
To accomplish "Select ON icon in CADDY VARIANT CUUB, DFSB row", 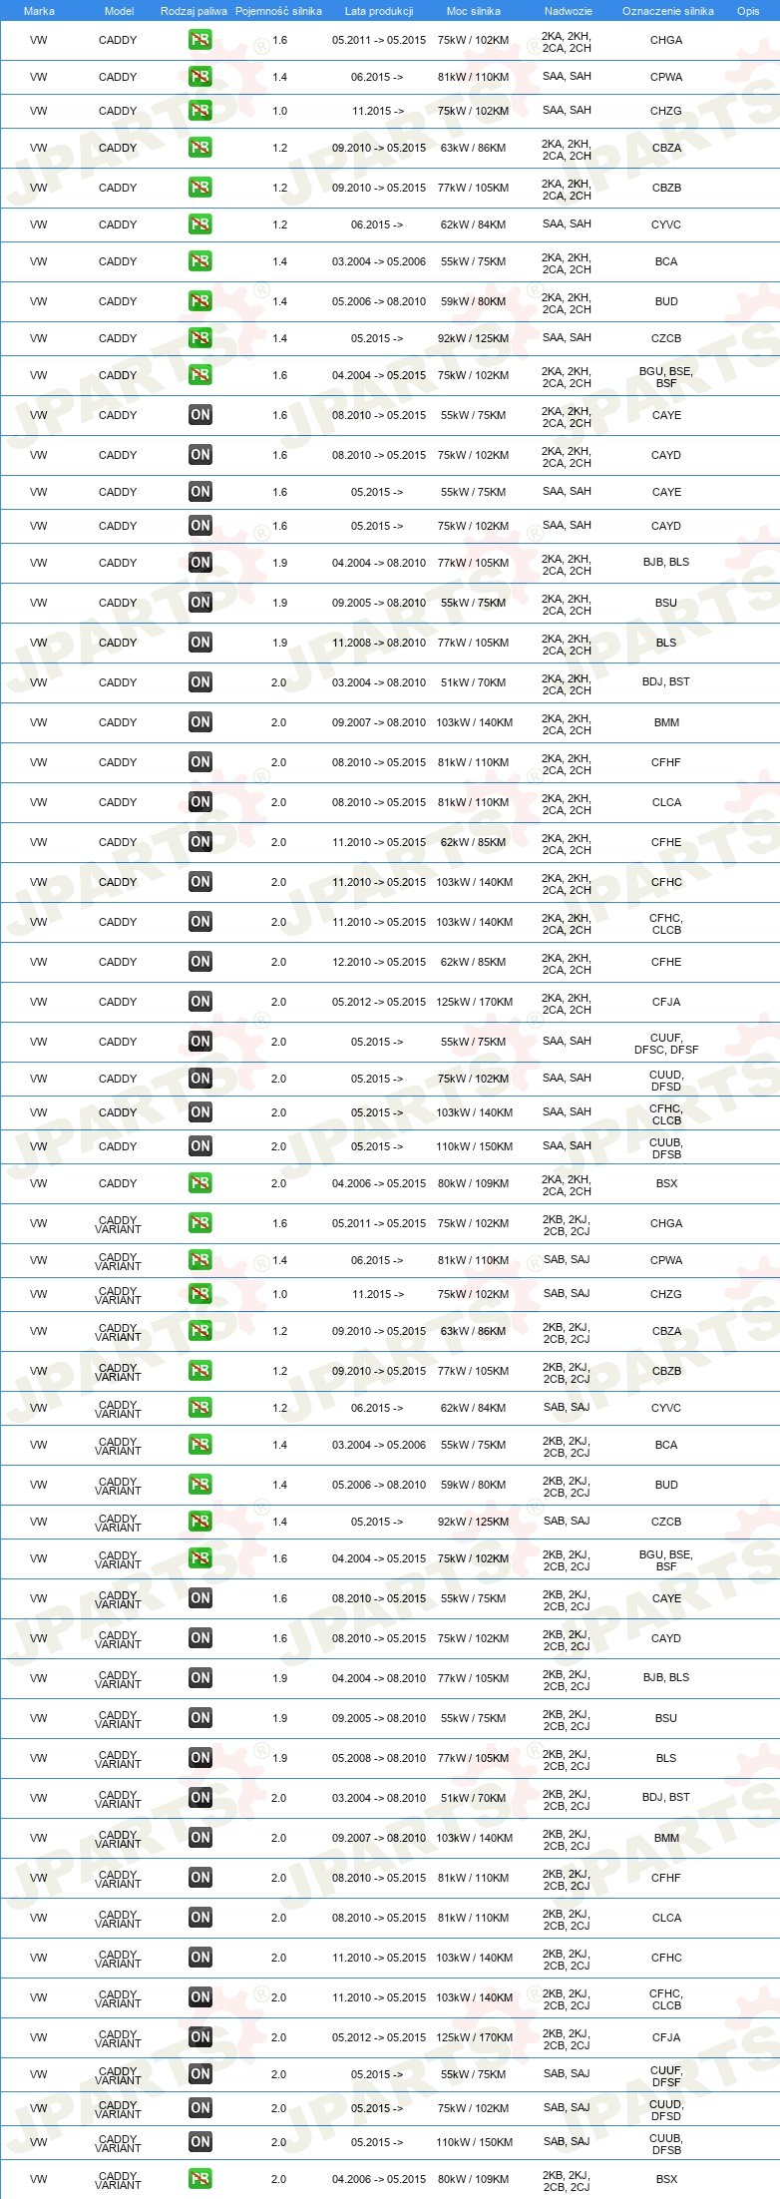I will coord(200,2142).
